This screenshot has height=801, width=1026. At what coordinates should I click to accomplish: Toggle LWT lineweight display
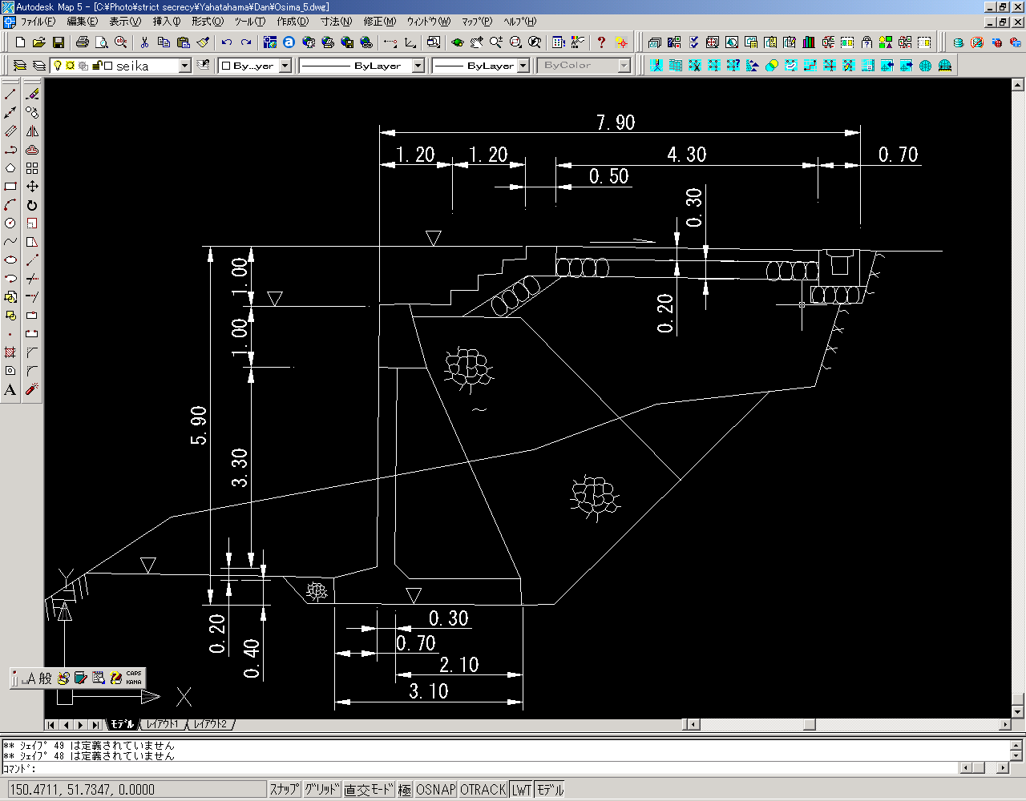coord(522,790)
